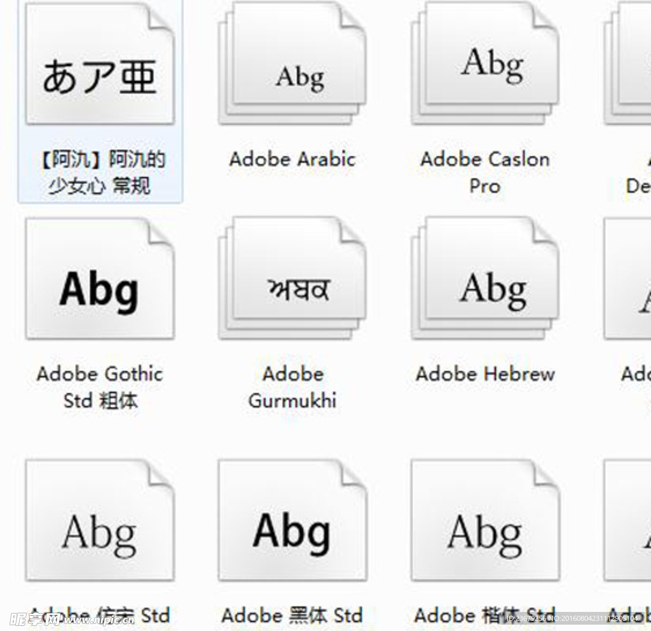The width and height of the screenshot is (651, 631).
Task: Click the Adobe Arabic font family icon
Action: click(292, 67)
